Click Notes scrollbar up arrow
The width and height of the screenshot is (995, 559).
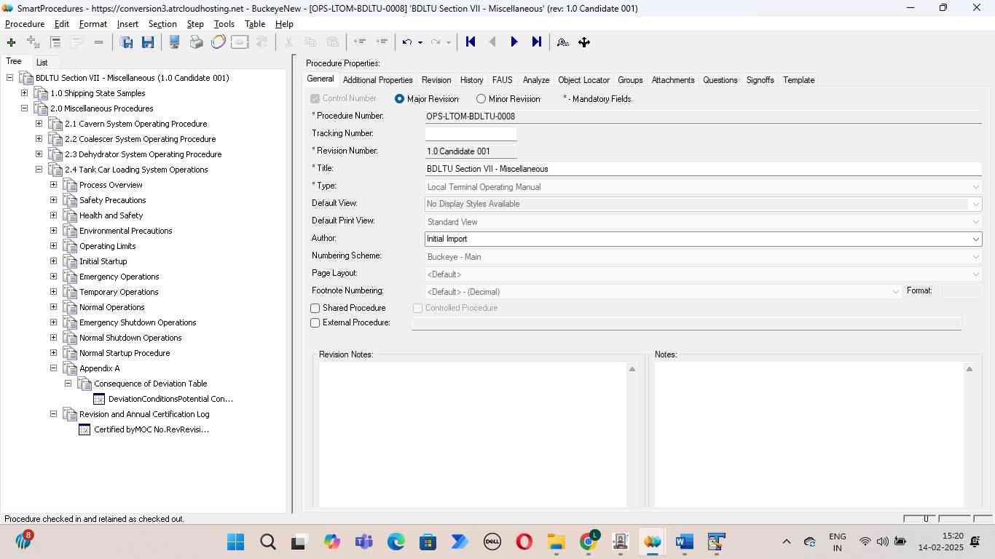pos(969,370)
